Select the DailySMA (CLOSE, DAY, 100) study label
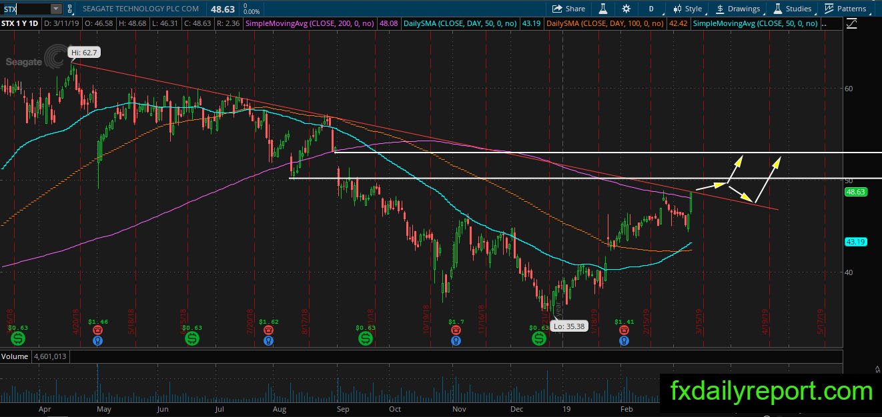This screenshot has height=417, width=882. tap(604, 23)
